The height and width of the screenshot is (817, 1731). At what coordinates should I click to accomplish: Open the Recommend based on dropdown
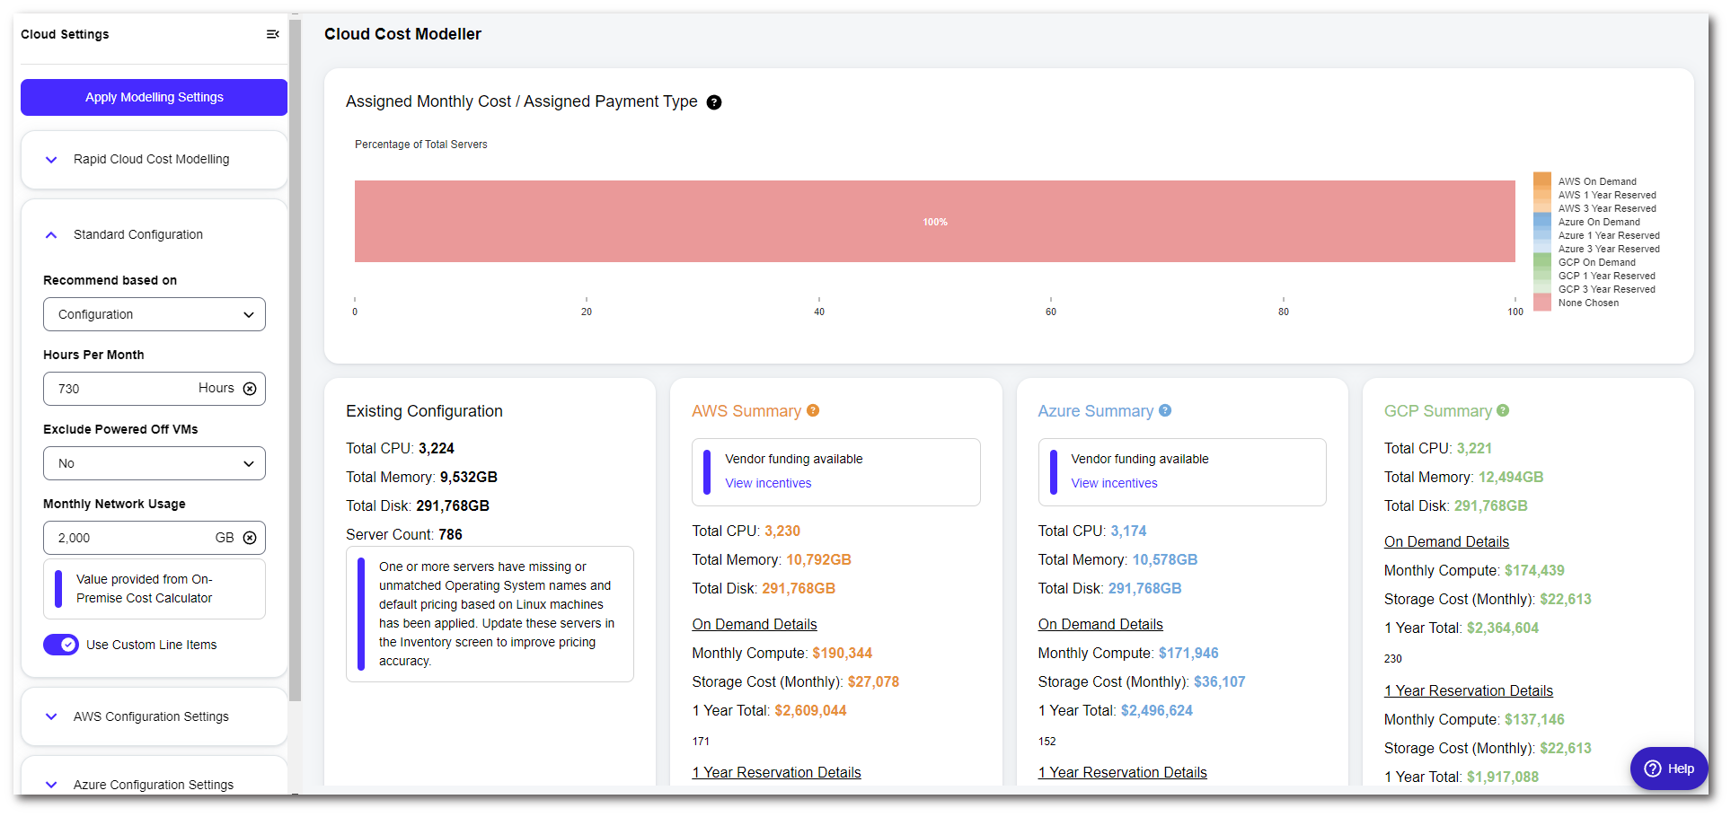tap(154, 314)
